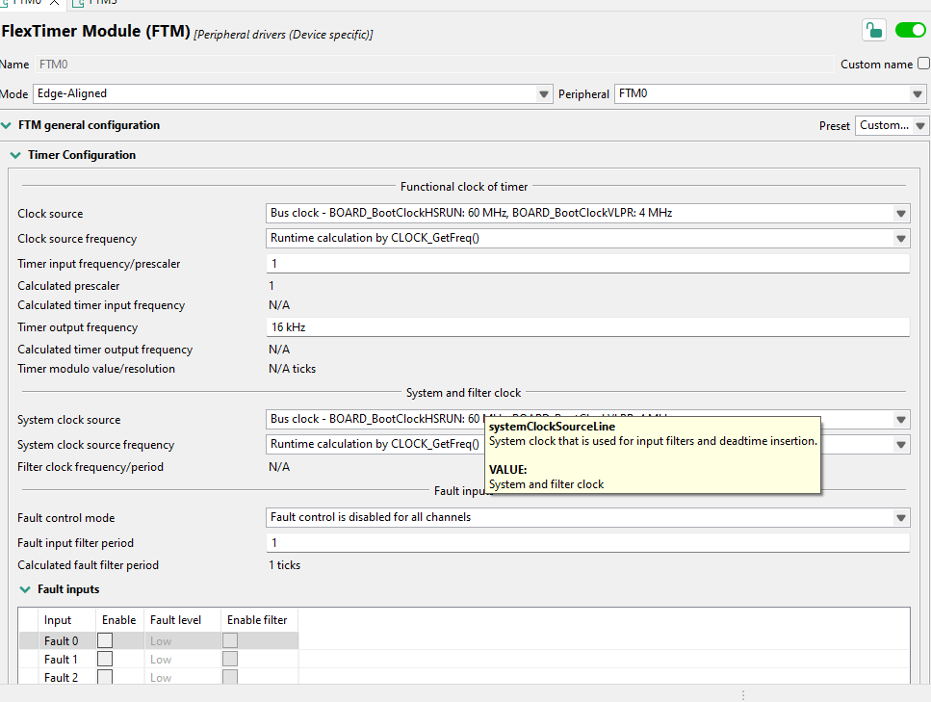The image size is (931, 702).
Task: Click the green unlock padlock icon
Action: pos(874,30)
